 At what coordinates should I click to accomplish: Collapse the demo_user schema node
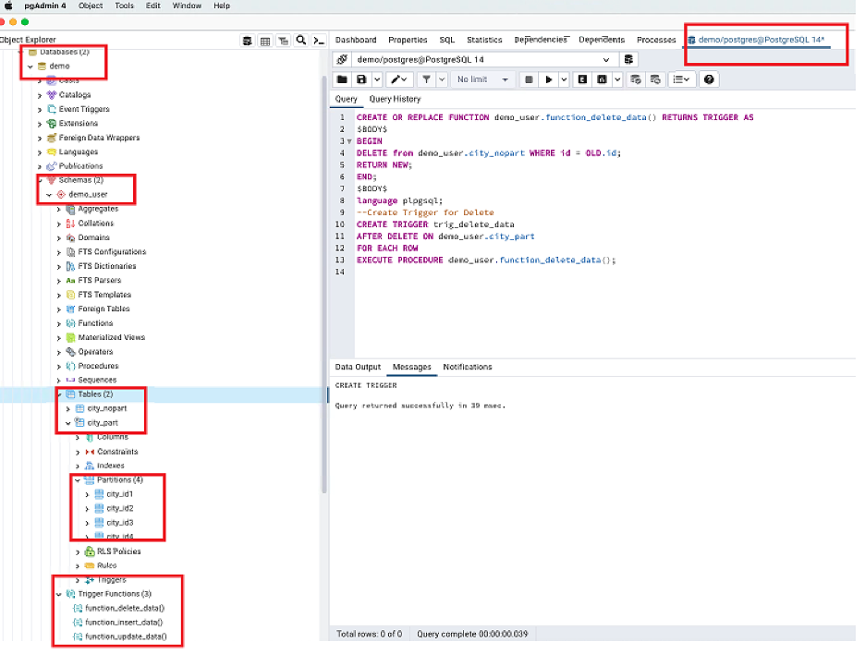pos(49,195)
